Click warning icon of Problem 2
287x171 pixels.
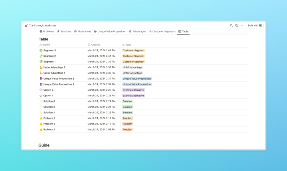41,124
